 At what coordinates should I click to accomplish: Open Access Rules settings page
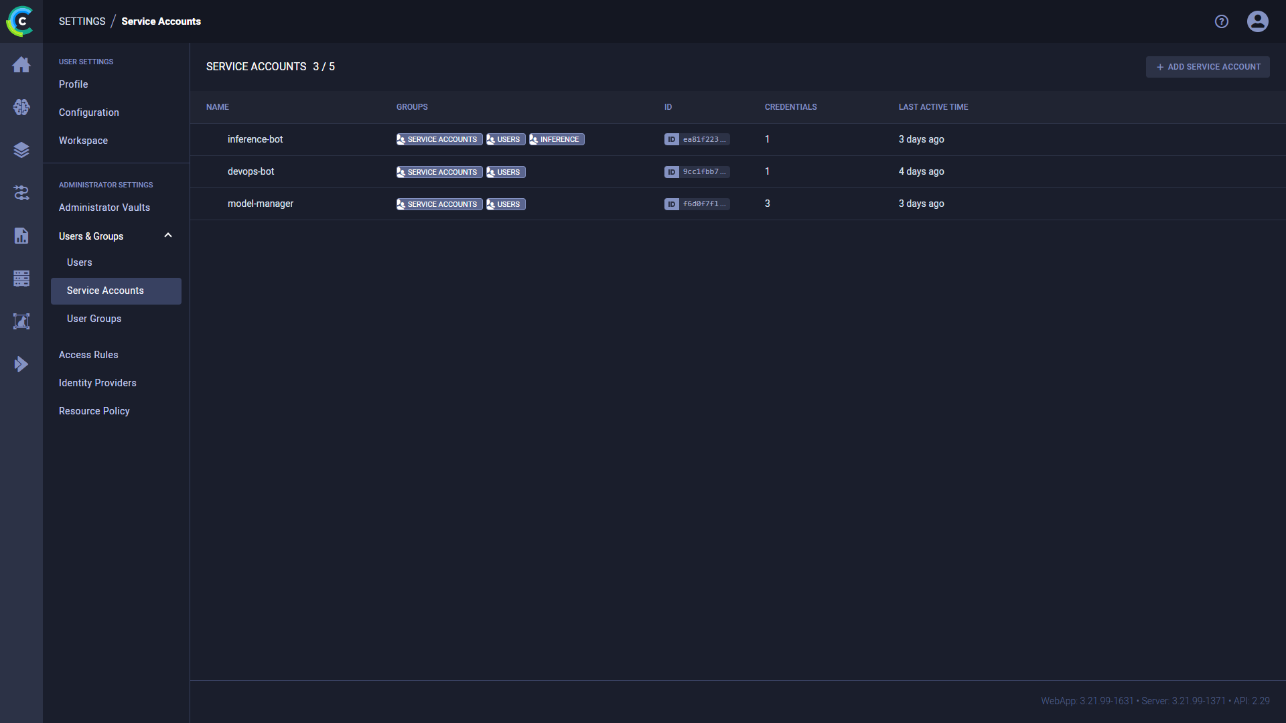coord(88,355)
